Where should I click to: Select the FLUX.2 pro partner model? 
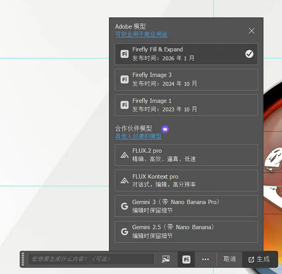(186, 155)
